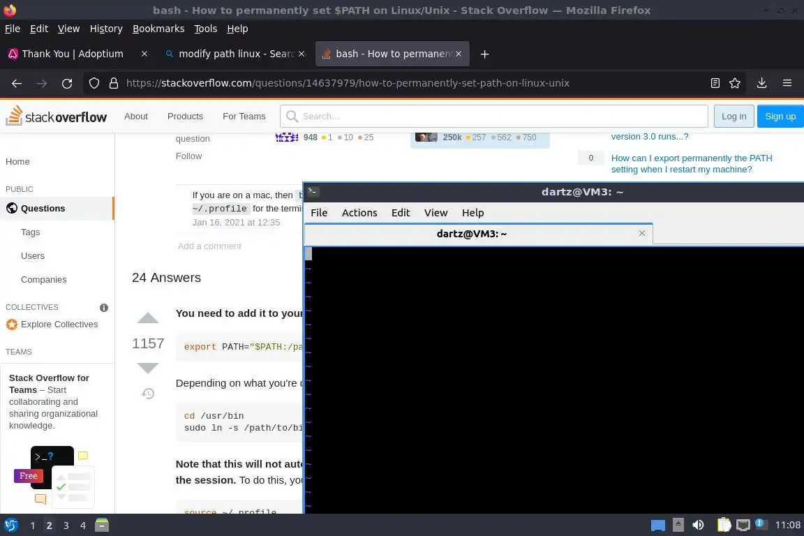Open Firefox Bookmarks menu
Image resolution: width=804 pixels, height=536 pixels.
point(158,29)
